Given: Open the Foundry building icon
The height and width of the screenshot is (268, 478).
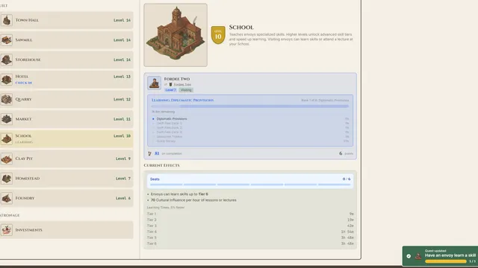Looking at the screenshot, I should pos(7,198).
